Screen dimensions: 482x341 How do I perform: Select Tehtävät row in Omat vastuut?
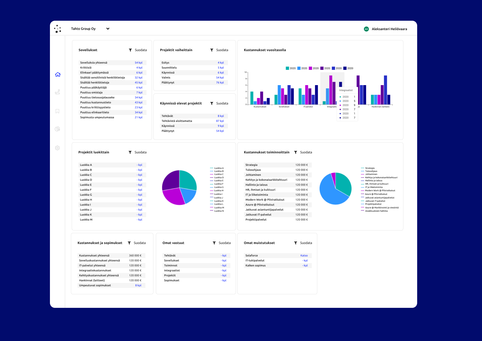[x=196, y=256]
